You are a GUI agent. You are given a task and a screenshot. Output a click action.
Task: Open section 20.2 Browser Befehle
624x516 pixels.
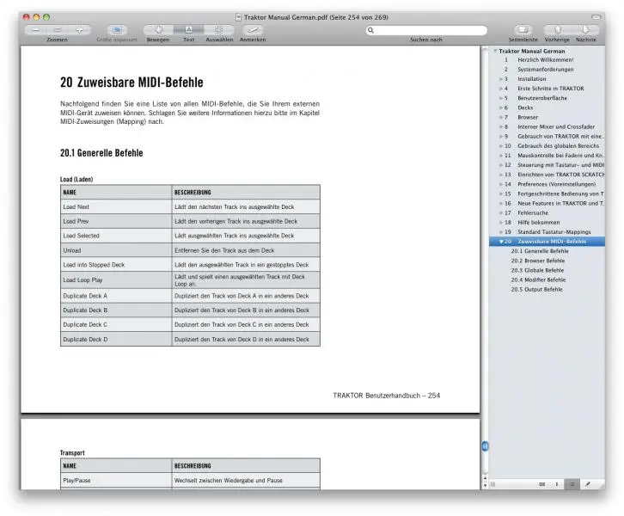click(540, 261)
